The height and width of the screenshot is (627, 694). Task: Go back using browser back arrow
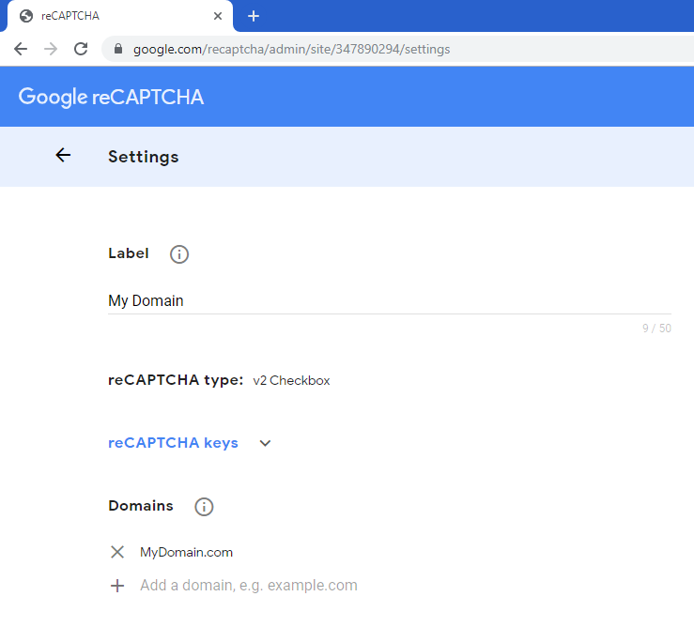pos(21,49)
